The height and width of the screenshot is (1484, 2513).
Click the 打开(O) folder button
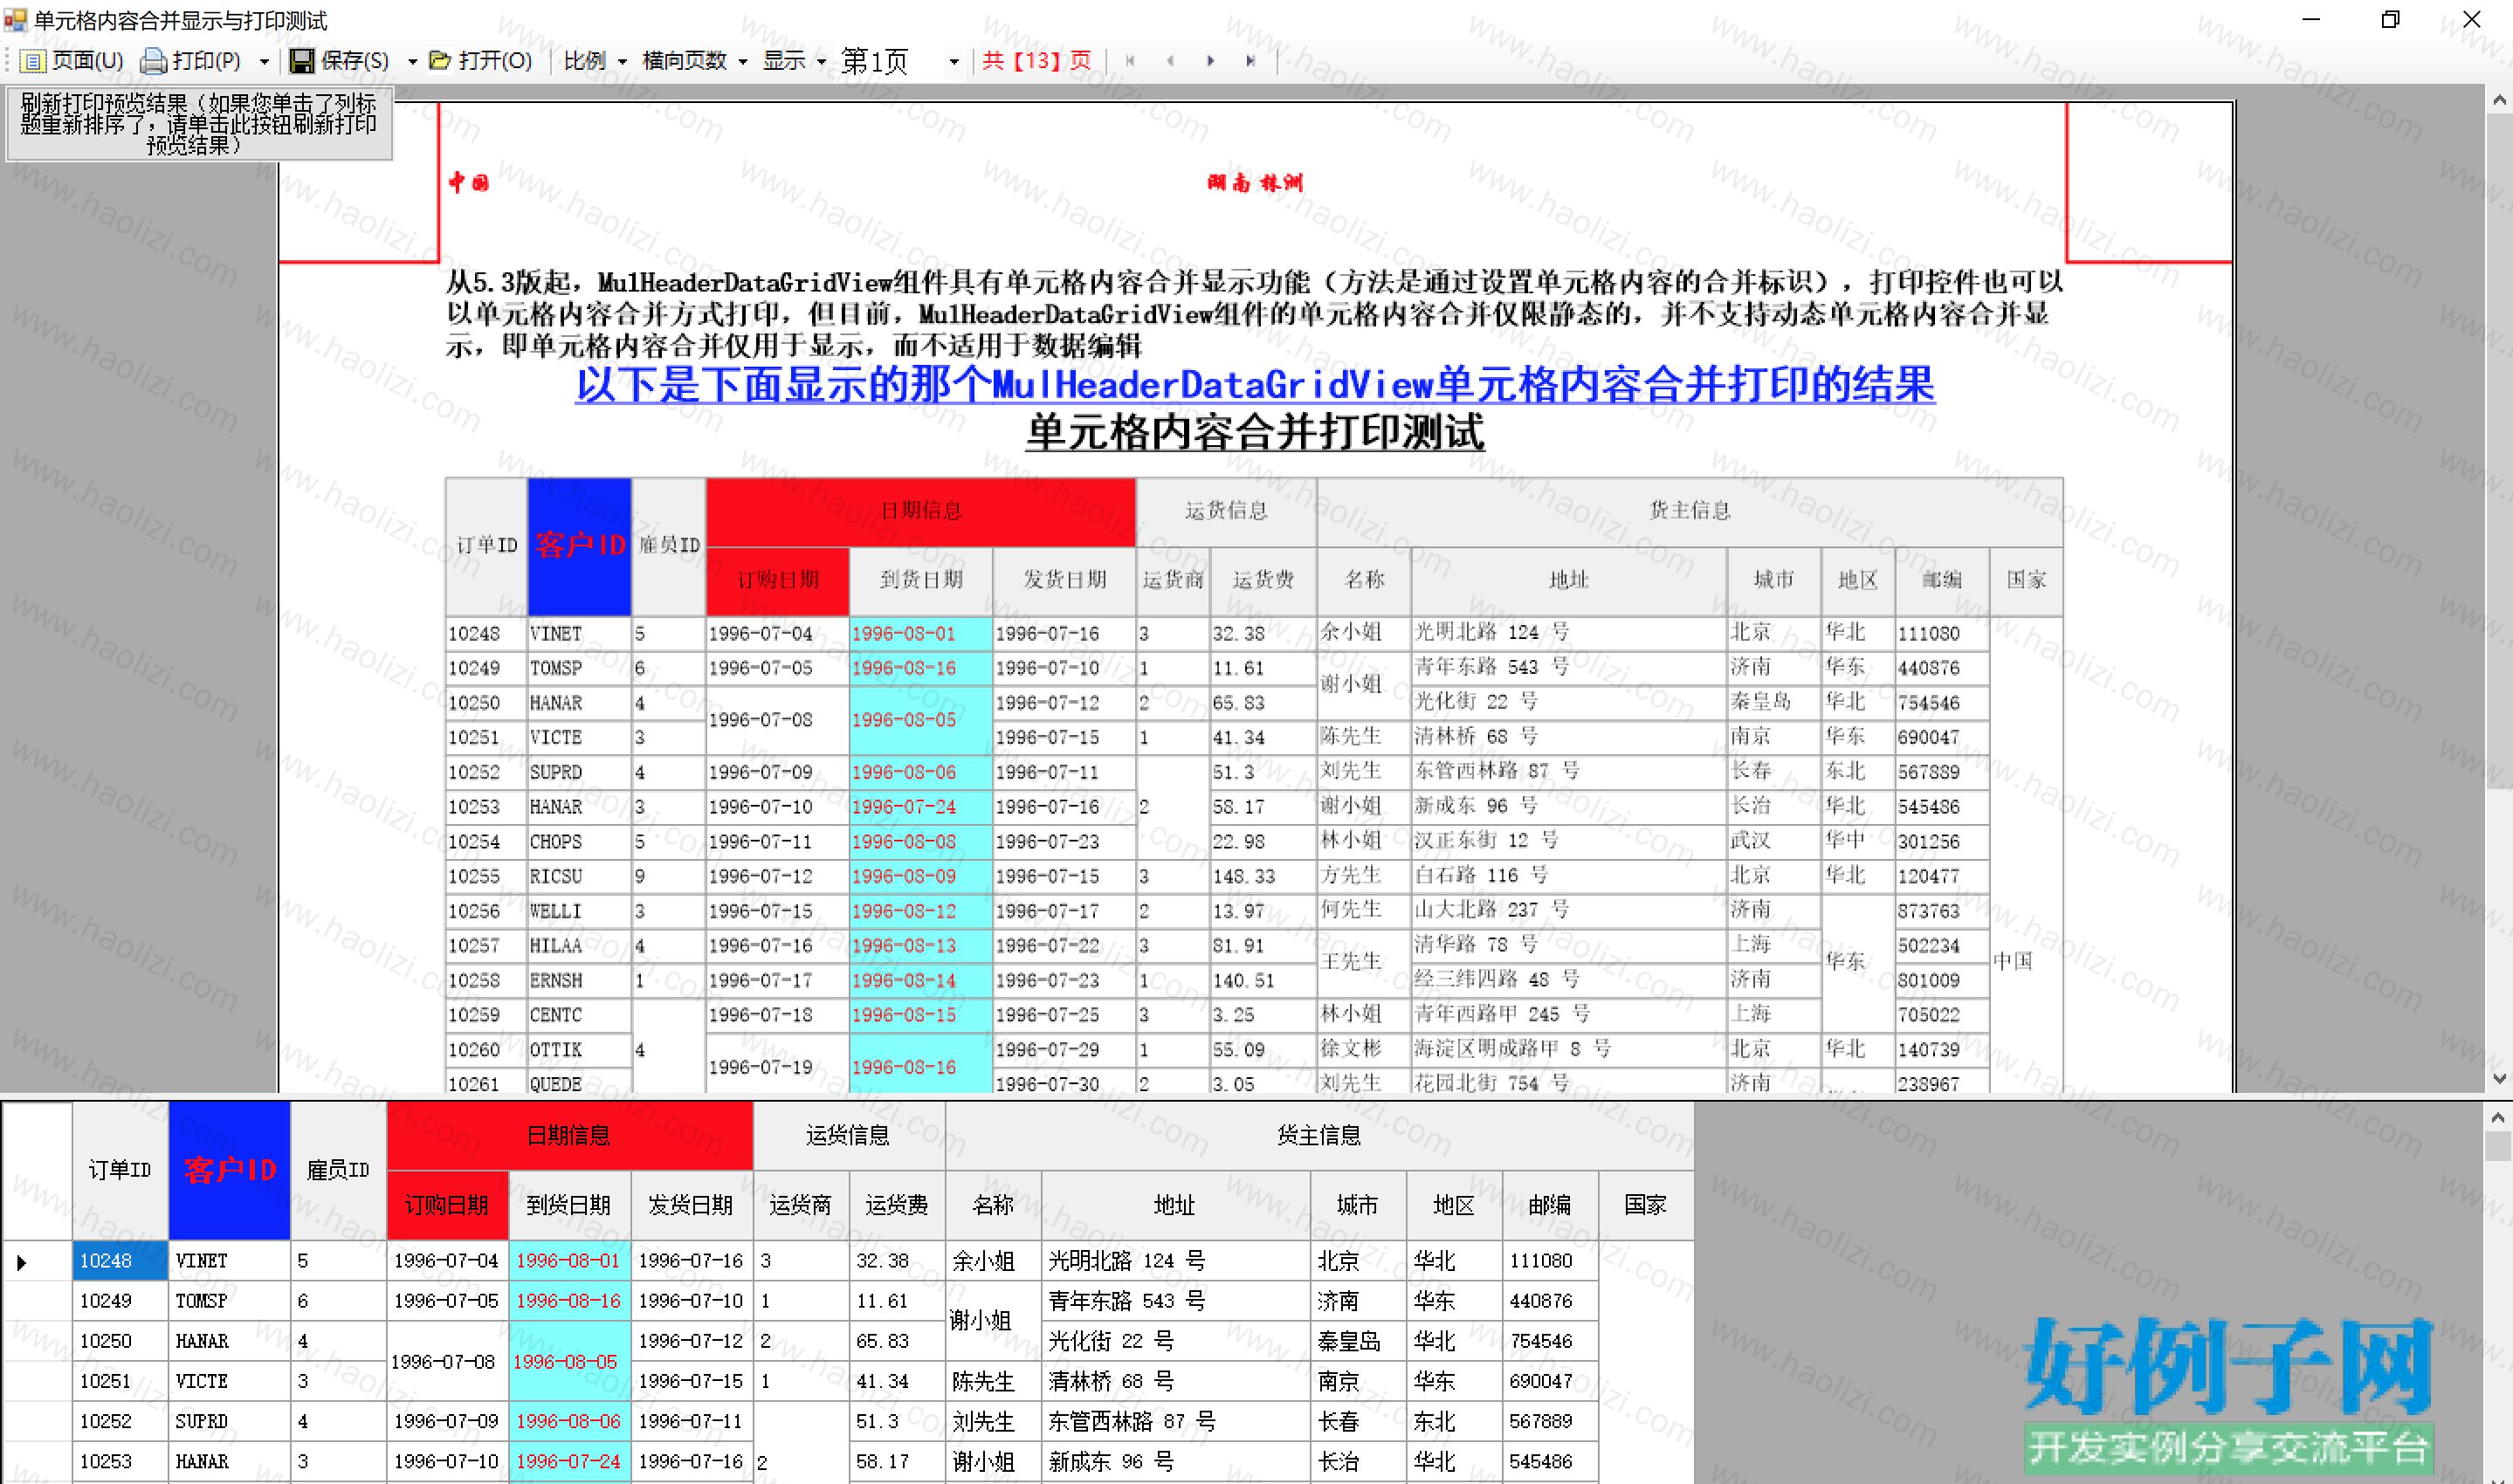coord(481,61)
